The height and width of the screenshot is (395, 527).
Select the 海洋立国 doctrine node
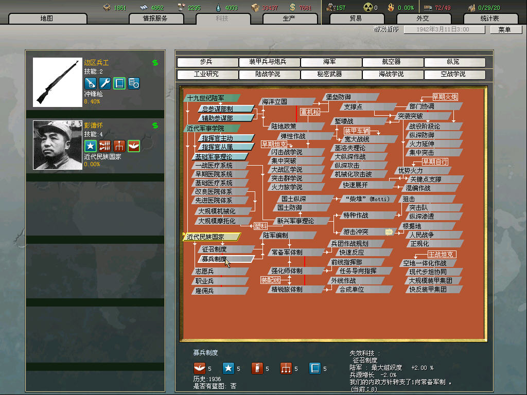pyautogui.click(x=287, y=101)
